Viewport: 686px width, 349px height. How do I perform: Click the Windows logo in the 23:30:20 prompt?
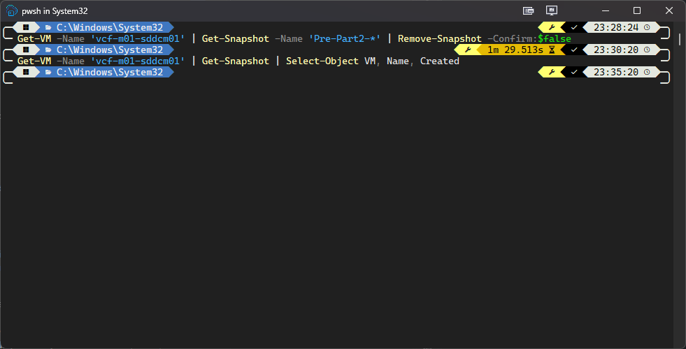pos(27,50)
